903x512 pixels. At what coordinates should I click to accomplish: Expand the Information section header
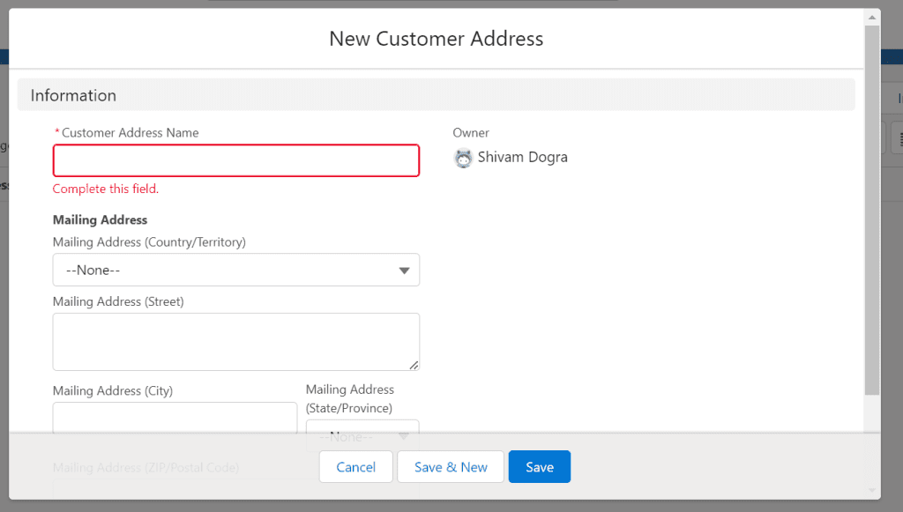[x=73, y=94]
